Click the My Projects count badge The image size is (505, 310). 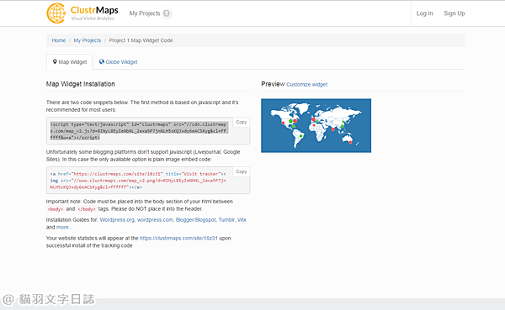(167, 13)
